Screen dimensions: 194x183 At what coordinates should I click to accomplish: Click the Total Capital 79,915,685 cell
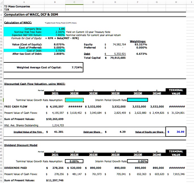(x=118, y=58)
